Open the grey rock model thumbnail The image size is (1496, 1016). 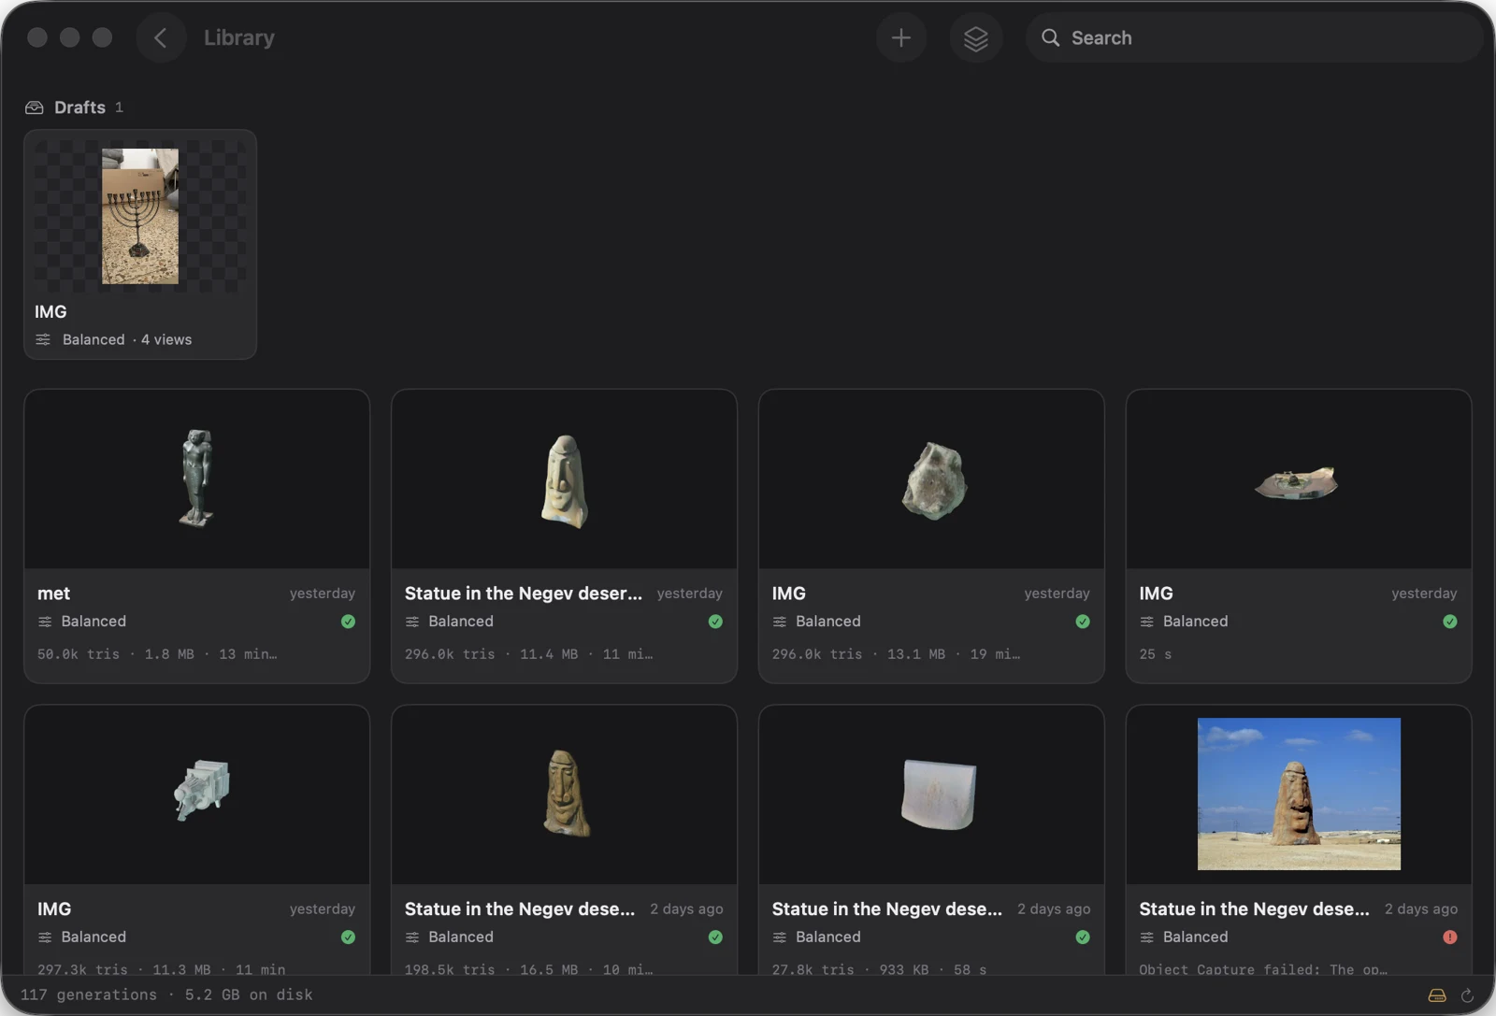pos(933,480)
